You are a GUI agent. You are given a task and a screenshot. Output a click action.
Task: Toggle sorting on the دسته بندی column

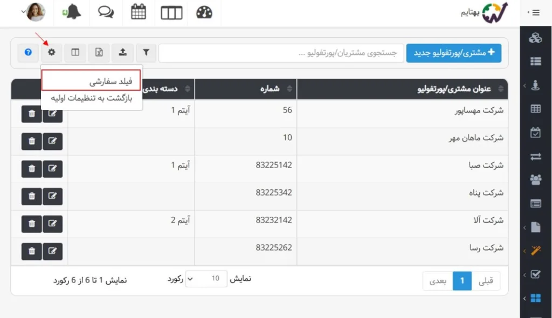(x=186, y=89)
